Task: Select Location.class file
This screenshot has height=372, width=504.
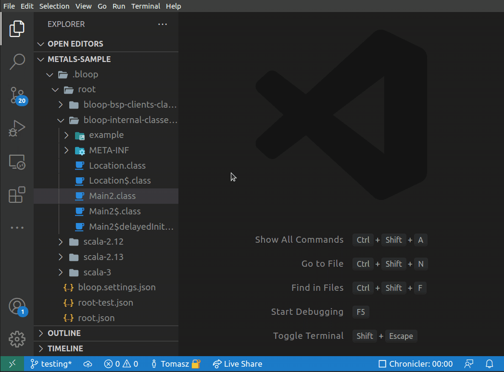Action: pyautogui.click(x=106, y=166)
